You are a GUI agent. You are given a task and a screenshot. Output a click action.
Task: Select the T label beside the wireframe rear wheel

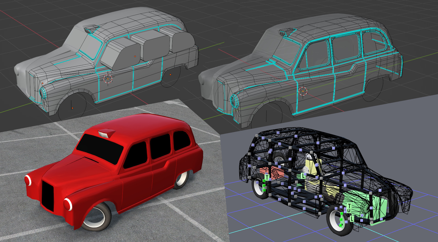pos(267,178)
